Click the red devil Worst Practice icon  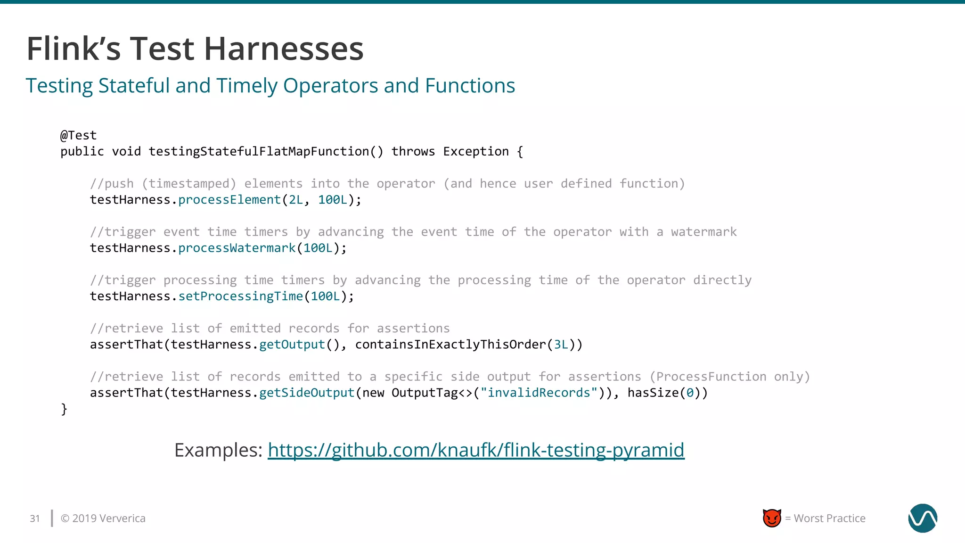(x=772, y=518)
